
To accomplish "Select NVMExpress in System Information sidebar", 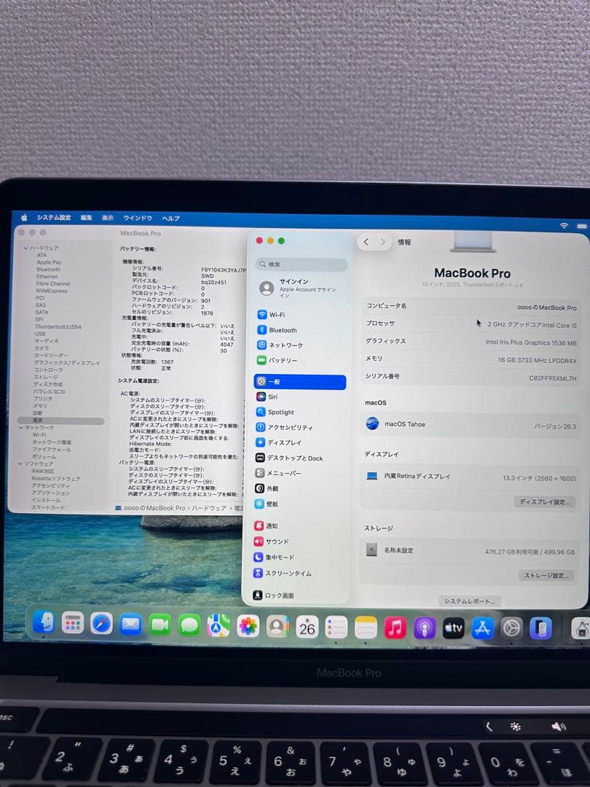I will (x=52, y=291).
